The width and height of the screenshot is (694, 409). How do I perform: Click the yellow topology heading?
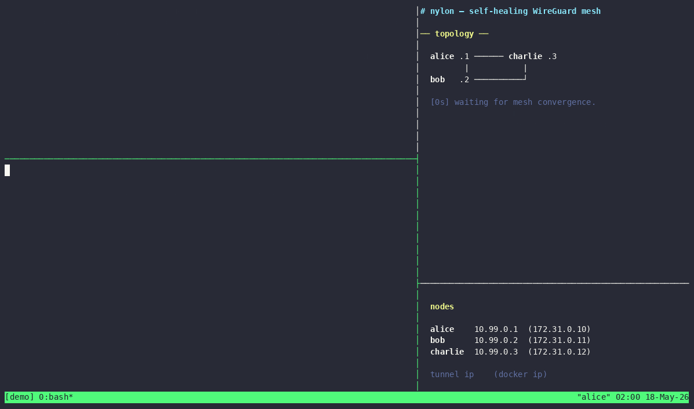(x=454, y=34)
